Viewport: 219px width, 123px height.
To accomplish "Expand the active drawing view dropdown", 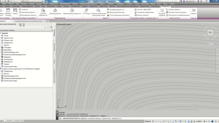I will click(x=52, y=30).
